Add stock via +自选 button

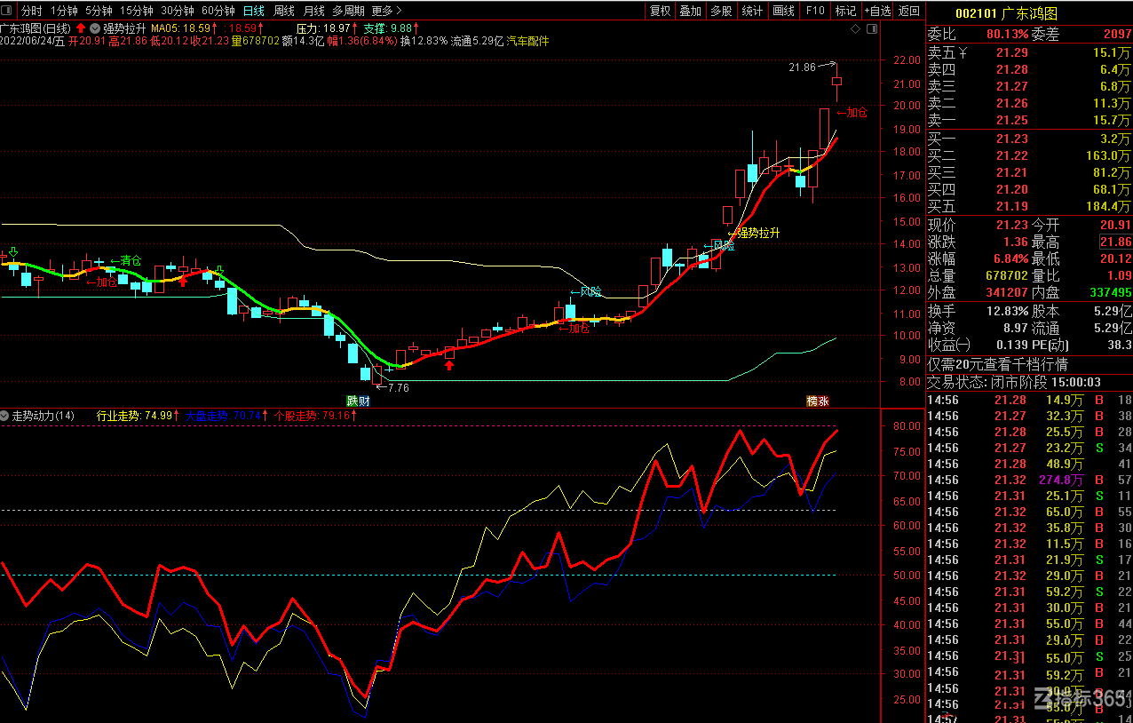pyautogui.click(x=876, y=11)
